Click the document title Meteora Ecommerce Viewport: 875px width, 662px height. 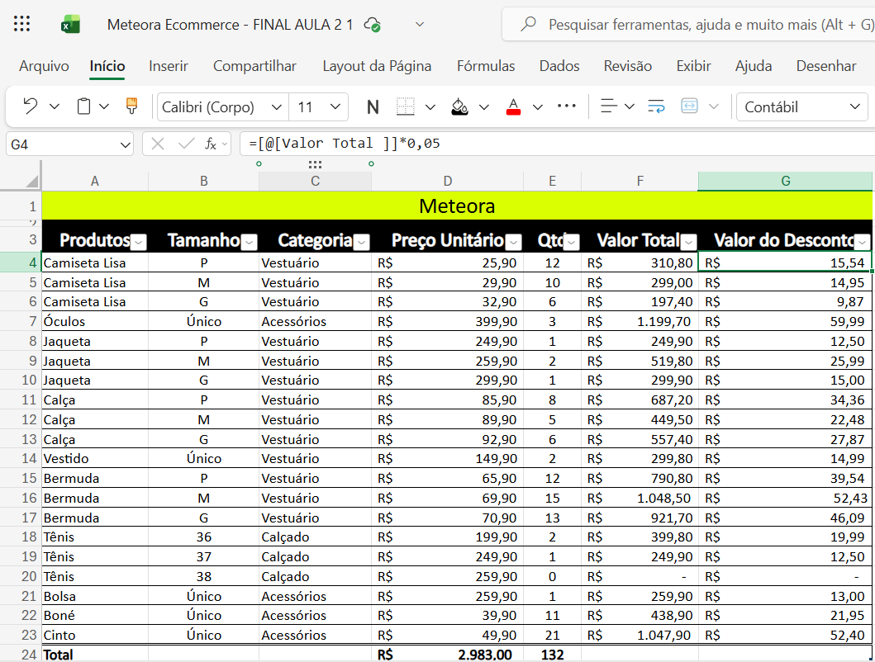[230, 25]
